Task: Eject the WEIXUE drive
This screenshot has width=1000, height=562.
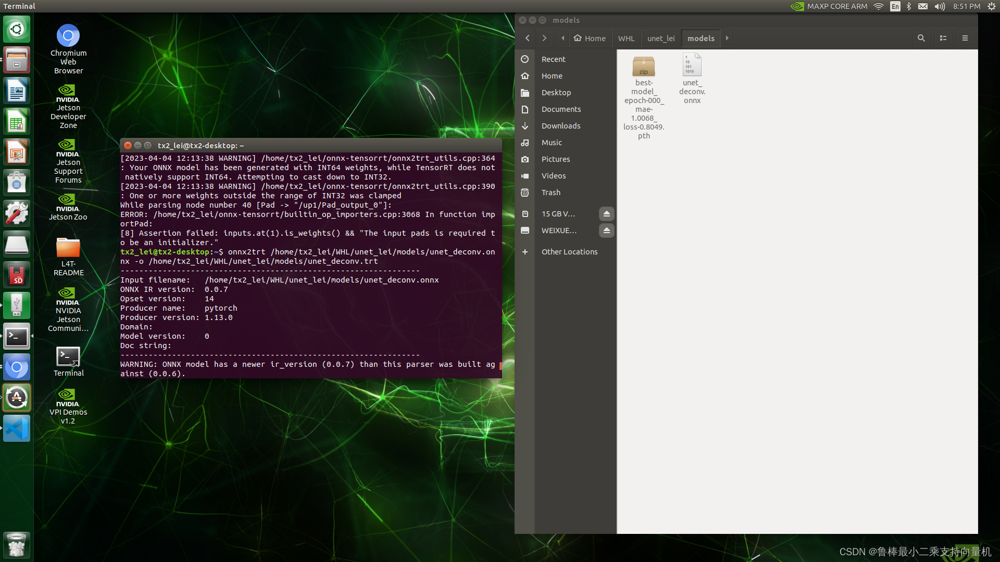Action: [606, 231]
